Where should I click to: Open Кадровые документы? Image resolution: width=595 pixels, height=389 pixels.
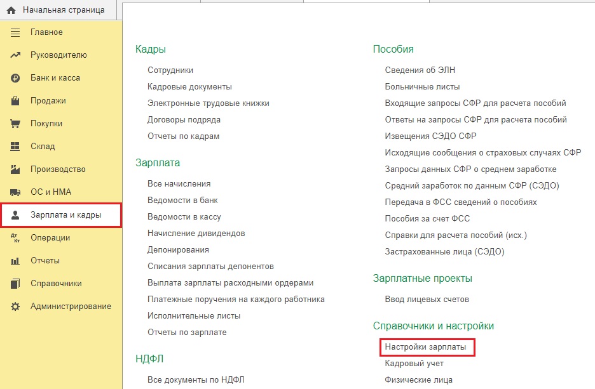[189, 87]
